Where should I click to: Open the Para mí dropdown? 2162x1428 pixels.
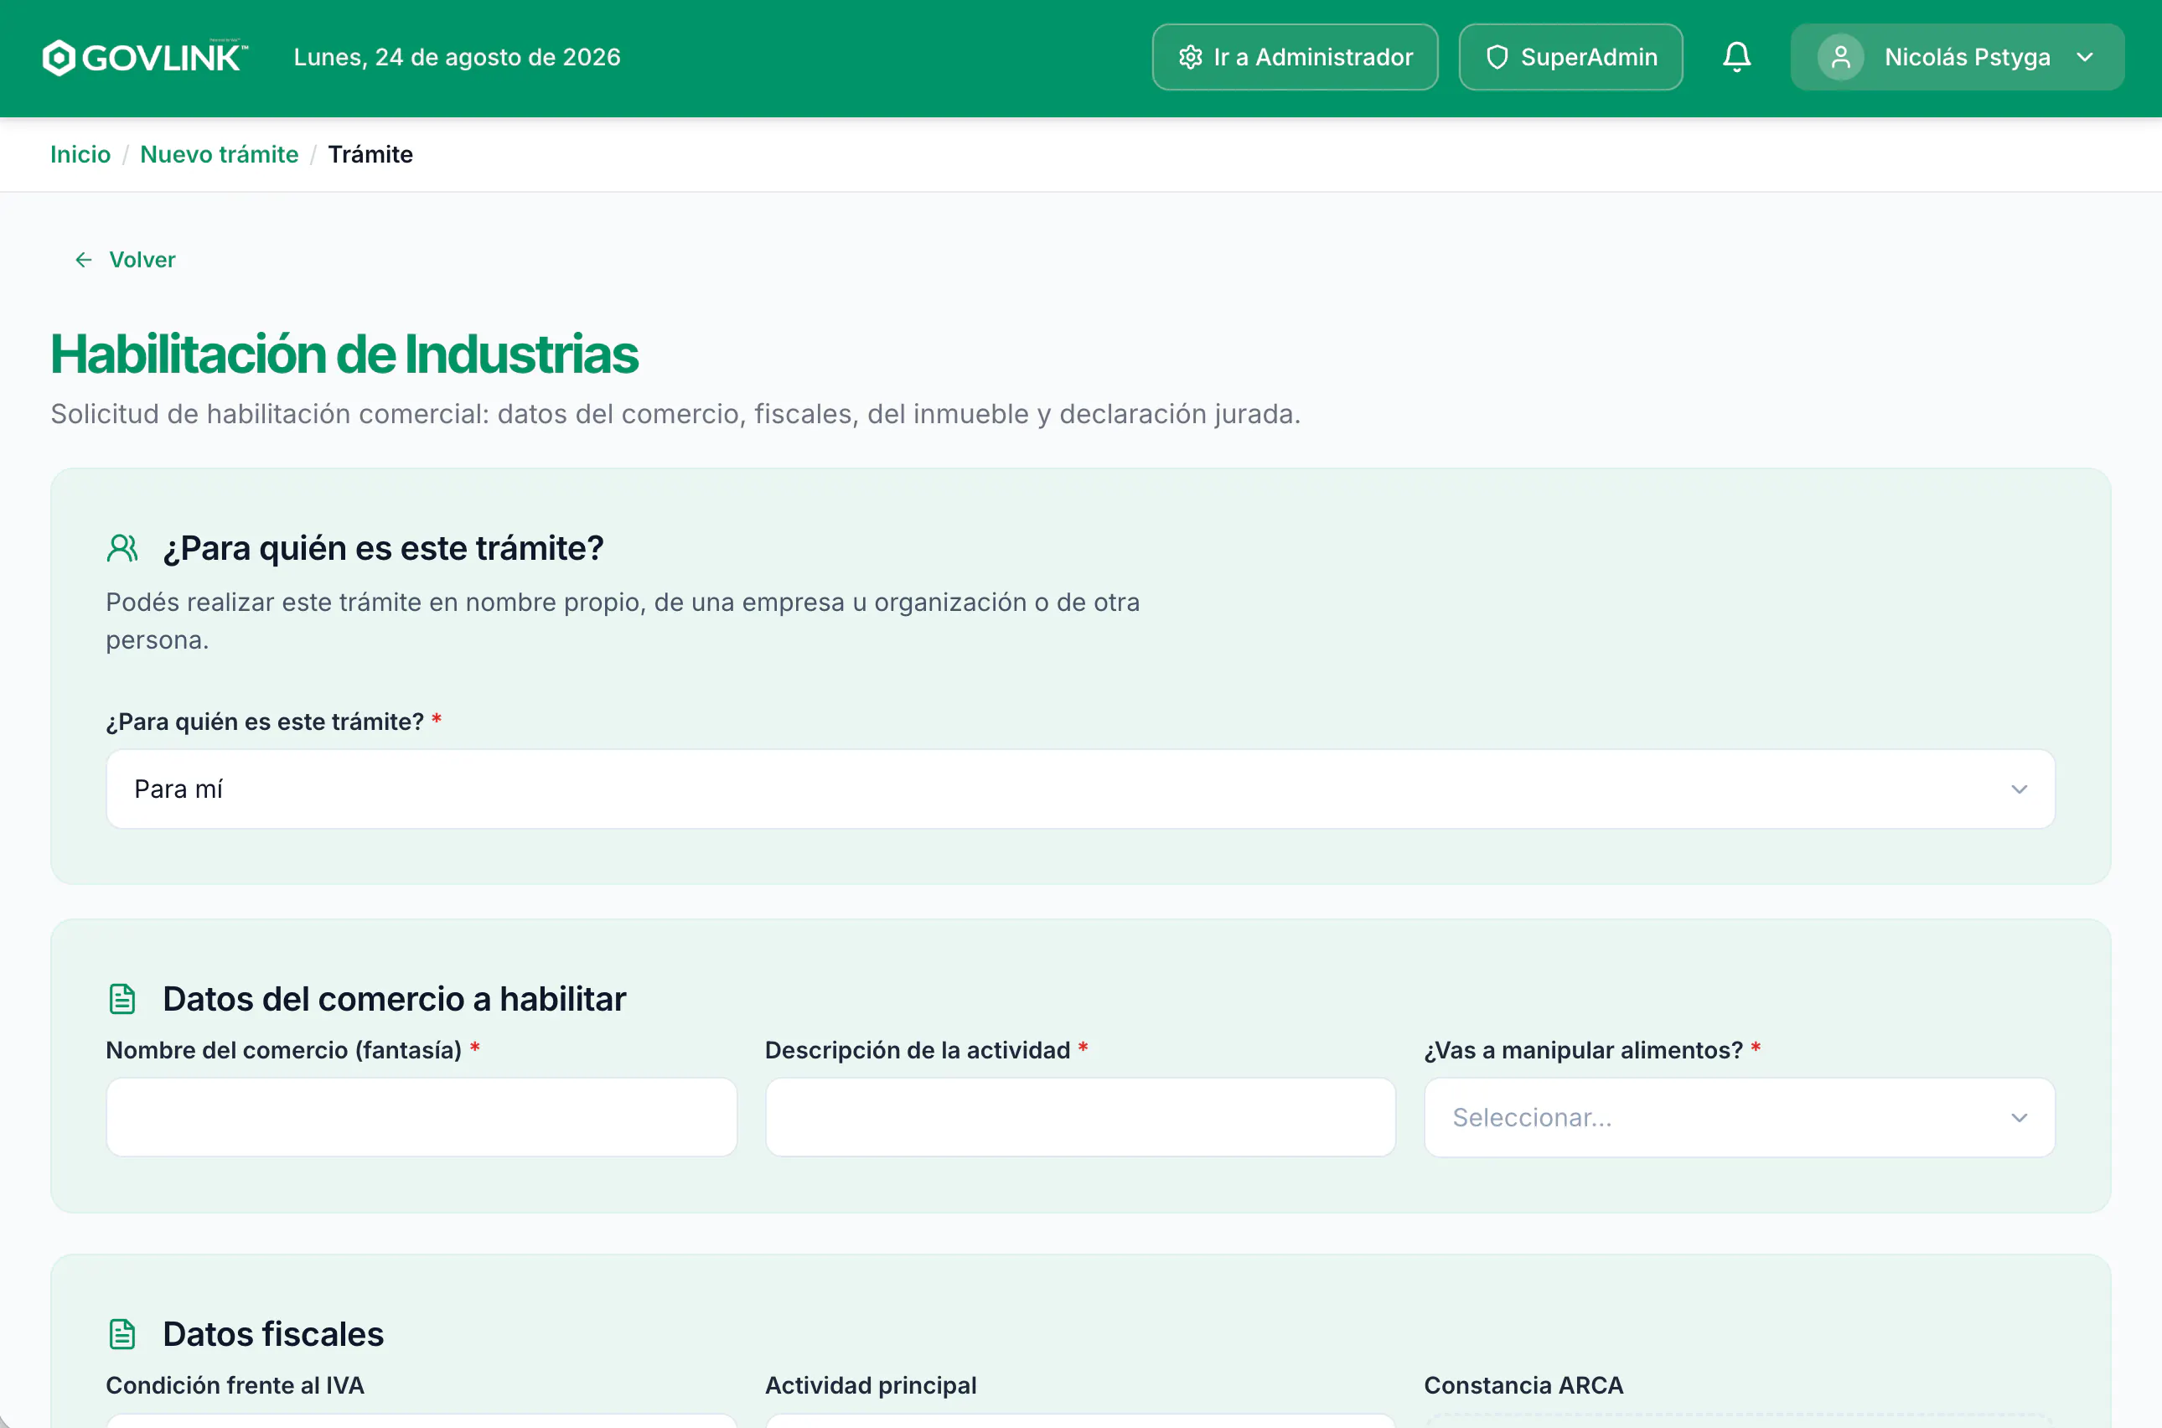coord(1080,789)
